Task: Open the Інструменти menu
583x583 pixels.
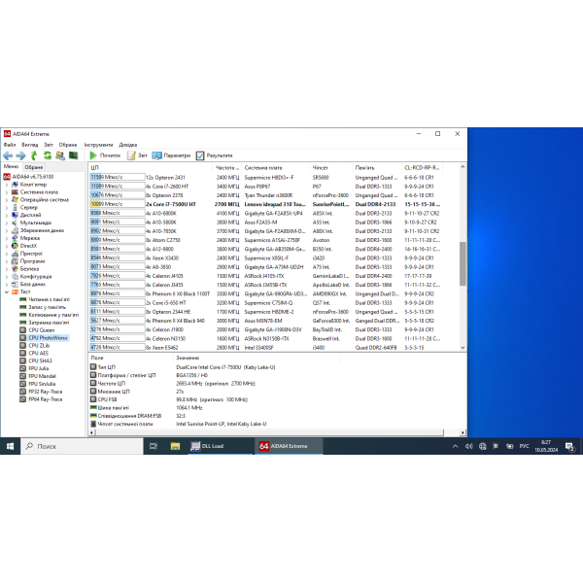Action: tap(98, 145)
